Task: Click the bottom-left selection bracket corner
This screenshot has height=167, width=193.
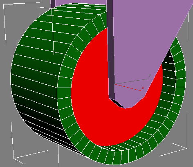Action: tap(14, 158)
